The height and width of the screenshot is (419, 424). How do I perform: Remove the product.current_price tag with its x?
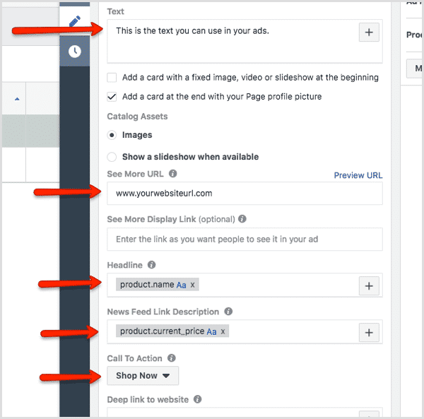coord(223,331)
